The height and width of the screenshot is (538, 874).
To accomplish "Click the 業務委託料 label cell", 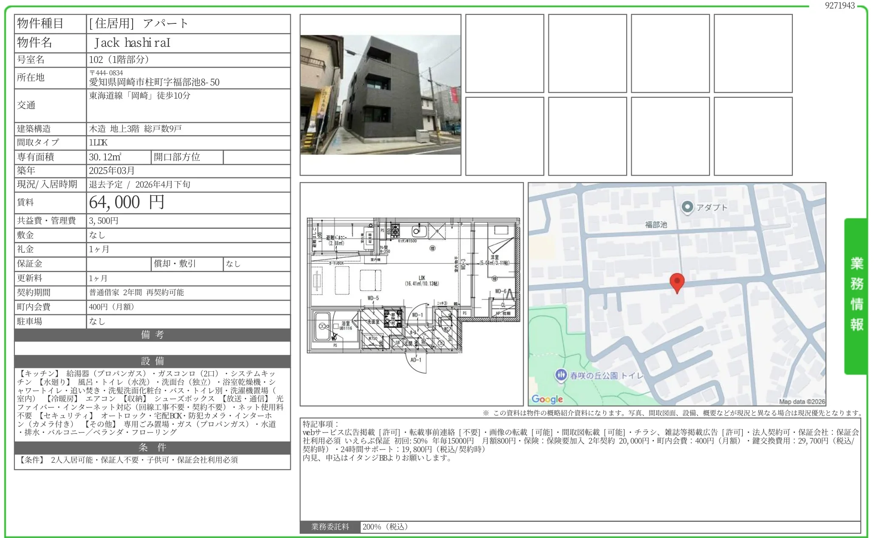I will coord(330,527).
